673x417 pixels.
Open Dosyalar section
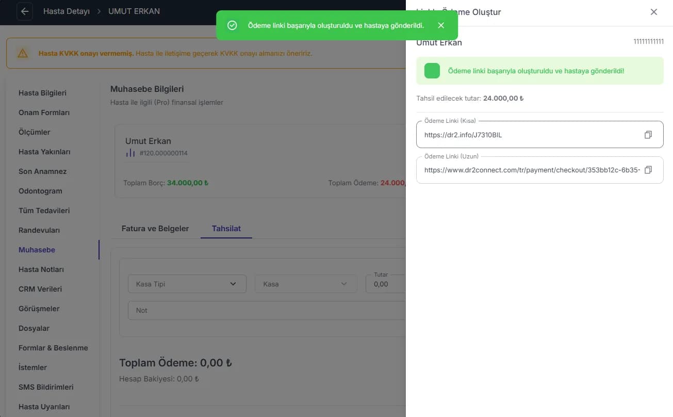tap(34, 328)
